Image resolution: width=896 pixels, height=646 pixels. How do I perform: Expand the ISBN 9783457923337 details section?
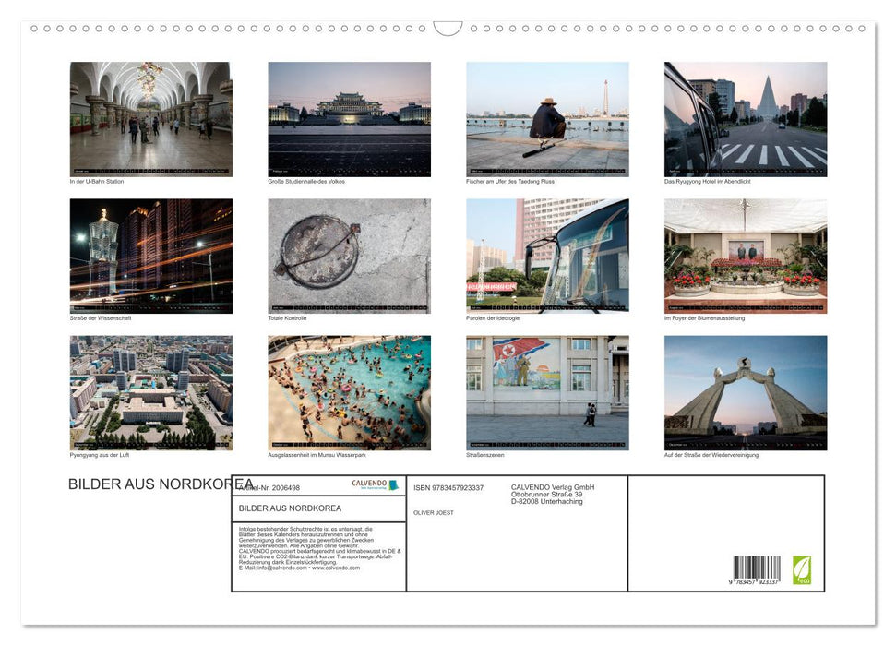tap(448, 486)
